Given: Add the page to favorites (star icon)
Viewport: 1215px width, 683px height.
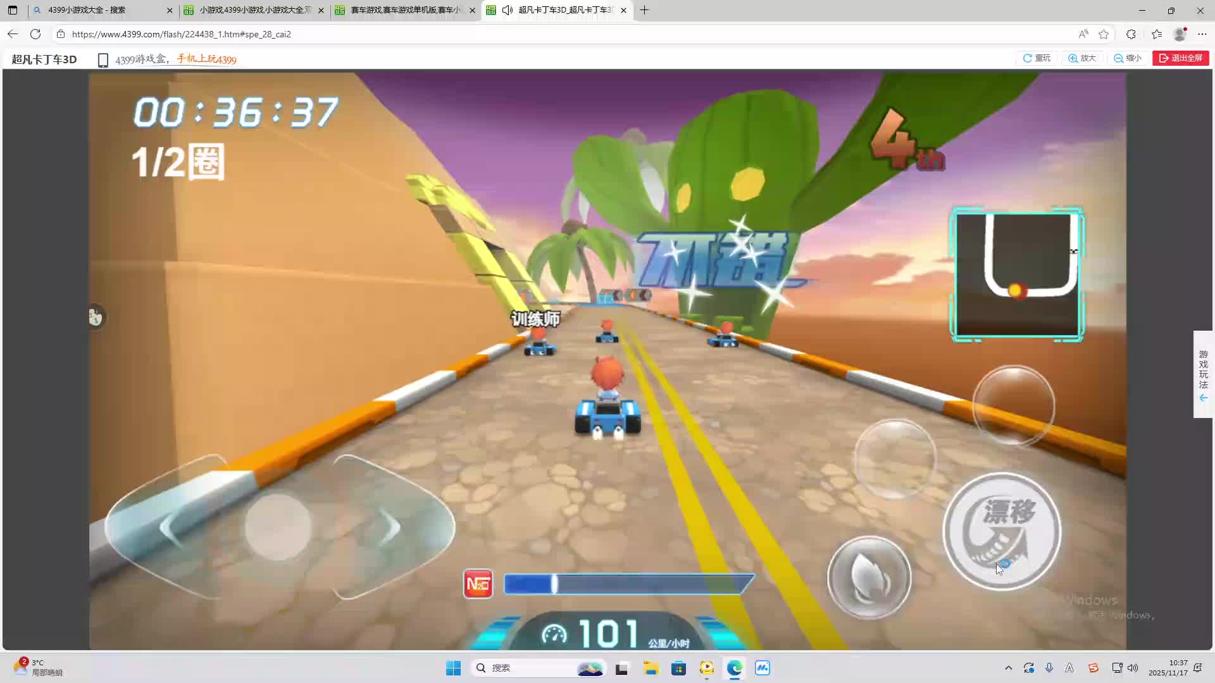Looking at the screenshot, I should pyautogui.click(x=1104, y=34).
